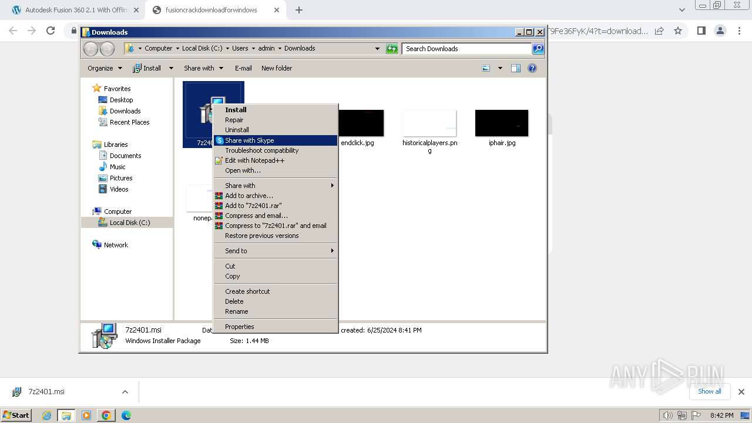Viewport: 752px width, 423px height.
Task: Click Delete in context menu
Action: coord(276,301)
